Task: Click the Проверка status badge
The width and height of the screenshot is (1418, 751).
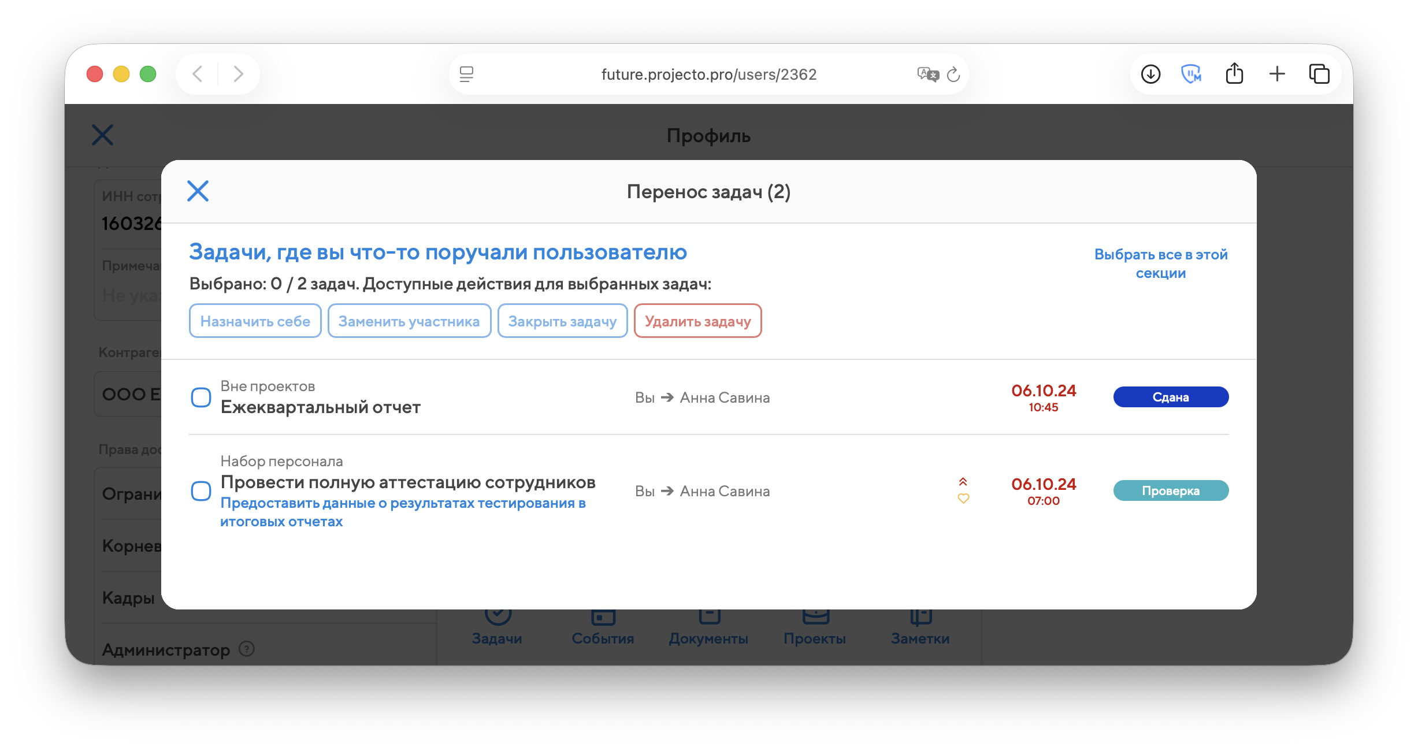Action: coord(1171,491)
